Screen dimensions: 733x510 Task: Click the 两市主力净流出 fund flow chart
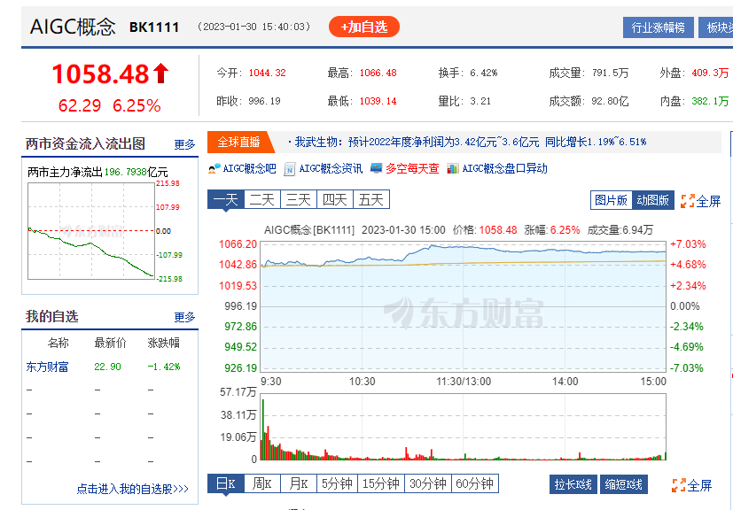click(91, 231)
